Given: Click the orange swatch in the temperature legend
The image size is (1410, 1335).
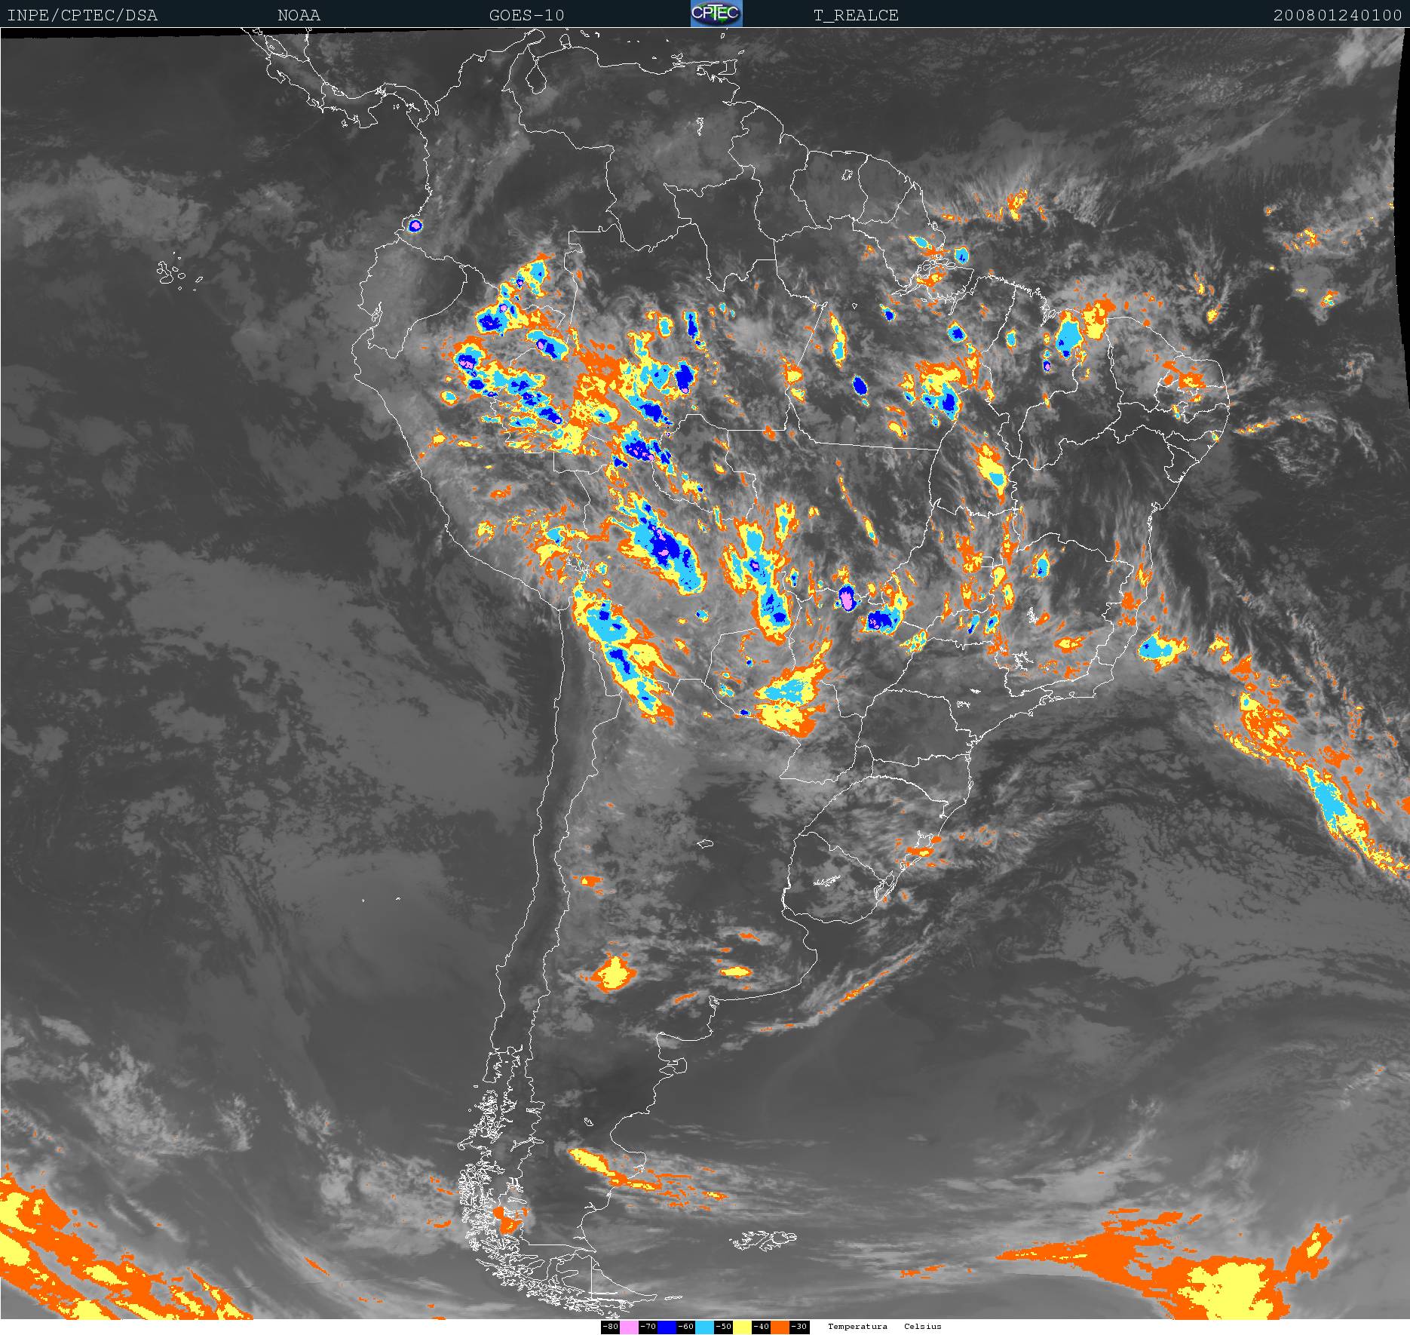Looking at the screenshot, I should click(x=780, y=1327).
